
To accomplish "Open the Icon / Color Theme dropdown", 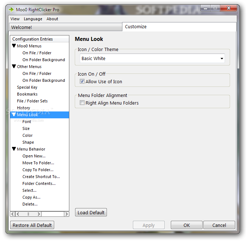I will tap(152, 58).
